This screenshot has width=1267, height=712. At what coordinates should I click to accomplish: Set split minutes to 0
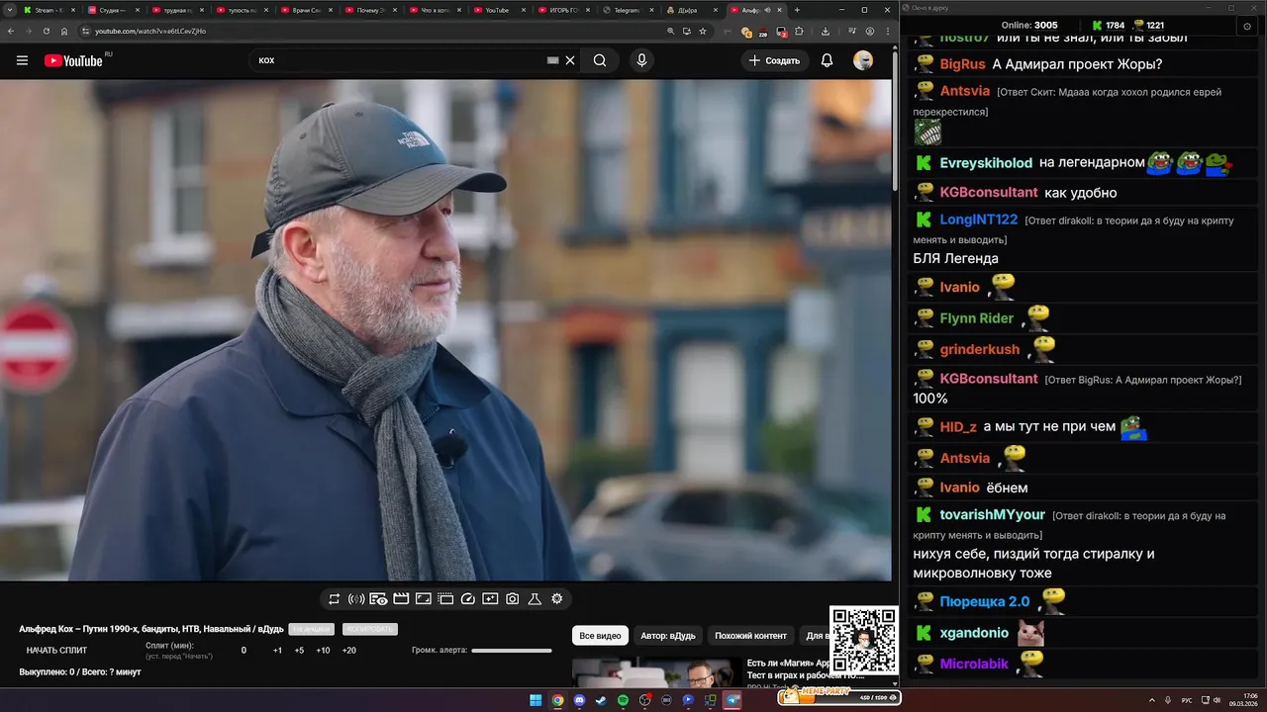pyautogui.click(x=244, y=651)
